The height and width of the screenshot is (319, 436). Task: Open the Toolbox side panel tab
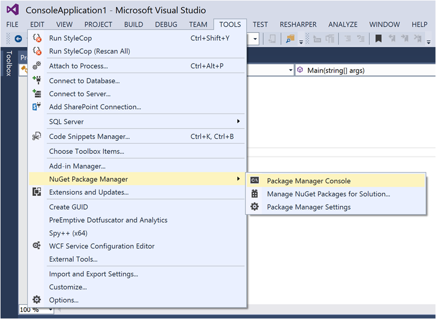point(9,63)
